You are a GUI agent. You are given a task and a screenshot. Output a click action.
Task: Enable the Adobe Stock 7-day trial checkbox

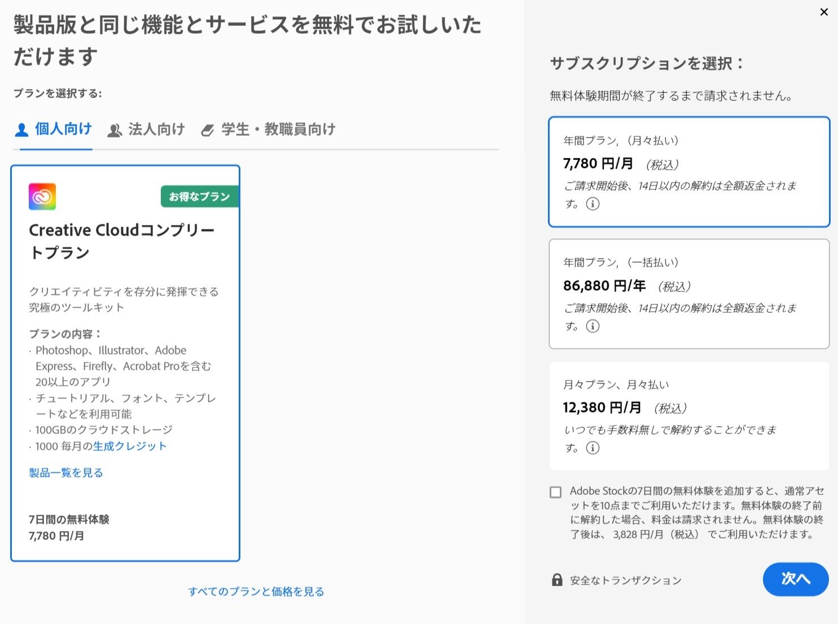pos(555,492)
